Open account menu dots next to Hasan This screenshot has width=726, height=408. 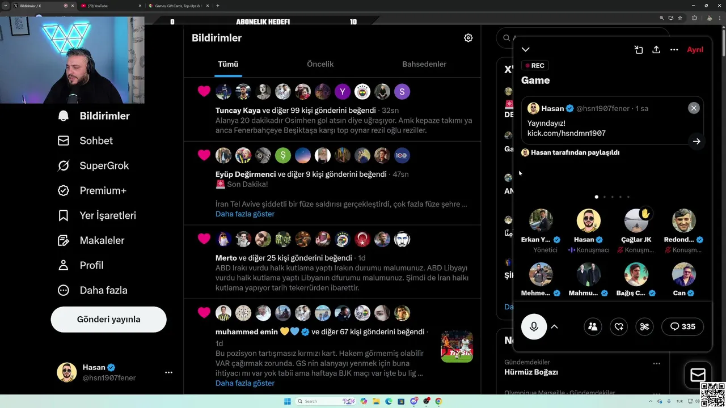(168, 372)
